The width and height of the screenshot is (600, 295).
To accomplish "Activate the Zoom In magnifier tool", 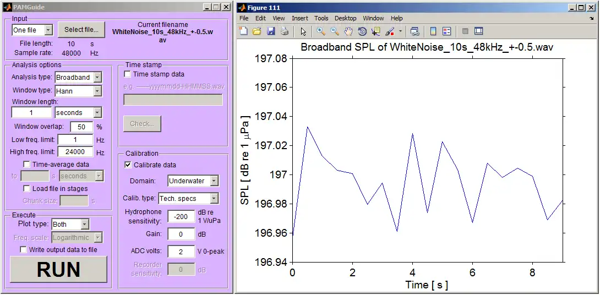I will coord(321,31).
